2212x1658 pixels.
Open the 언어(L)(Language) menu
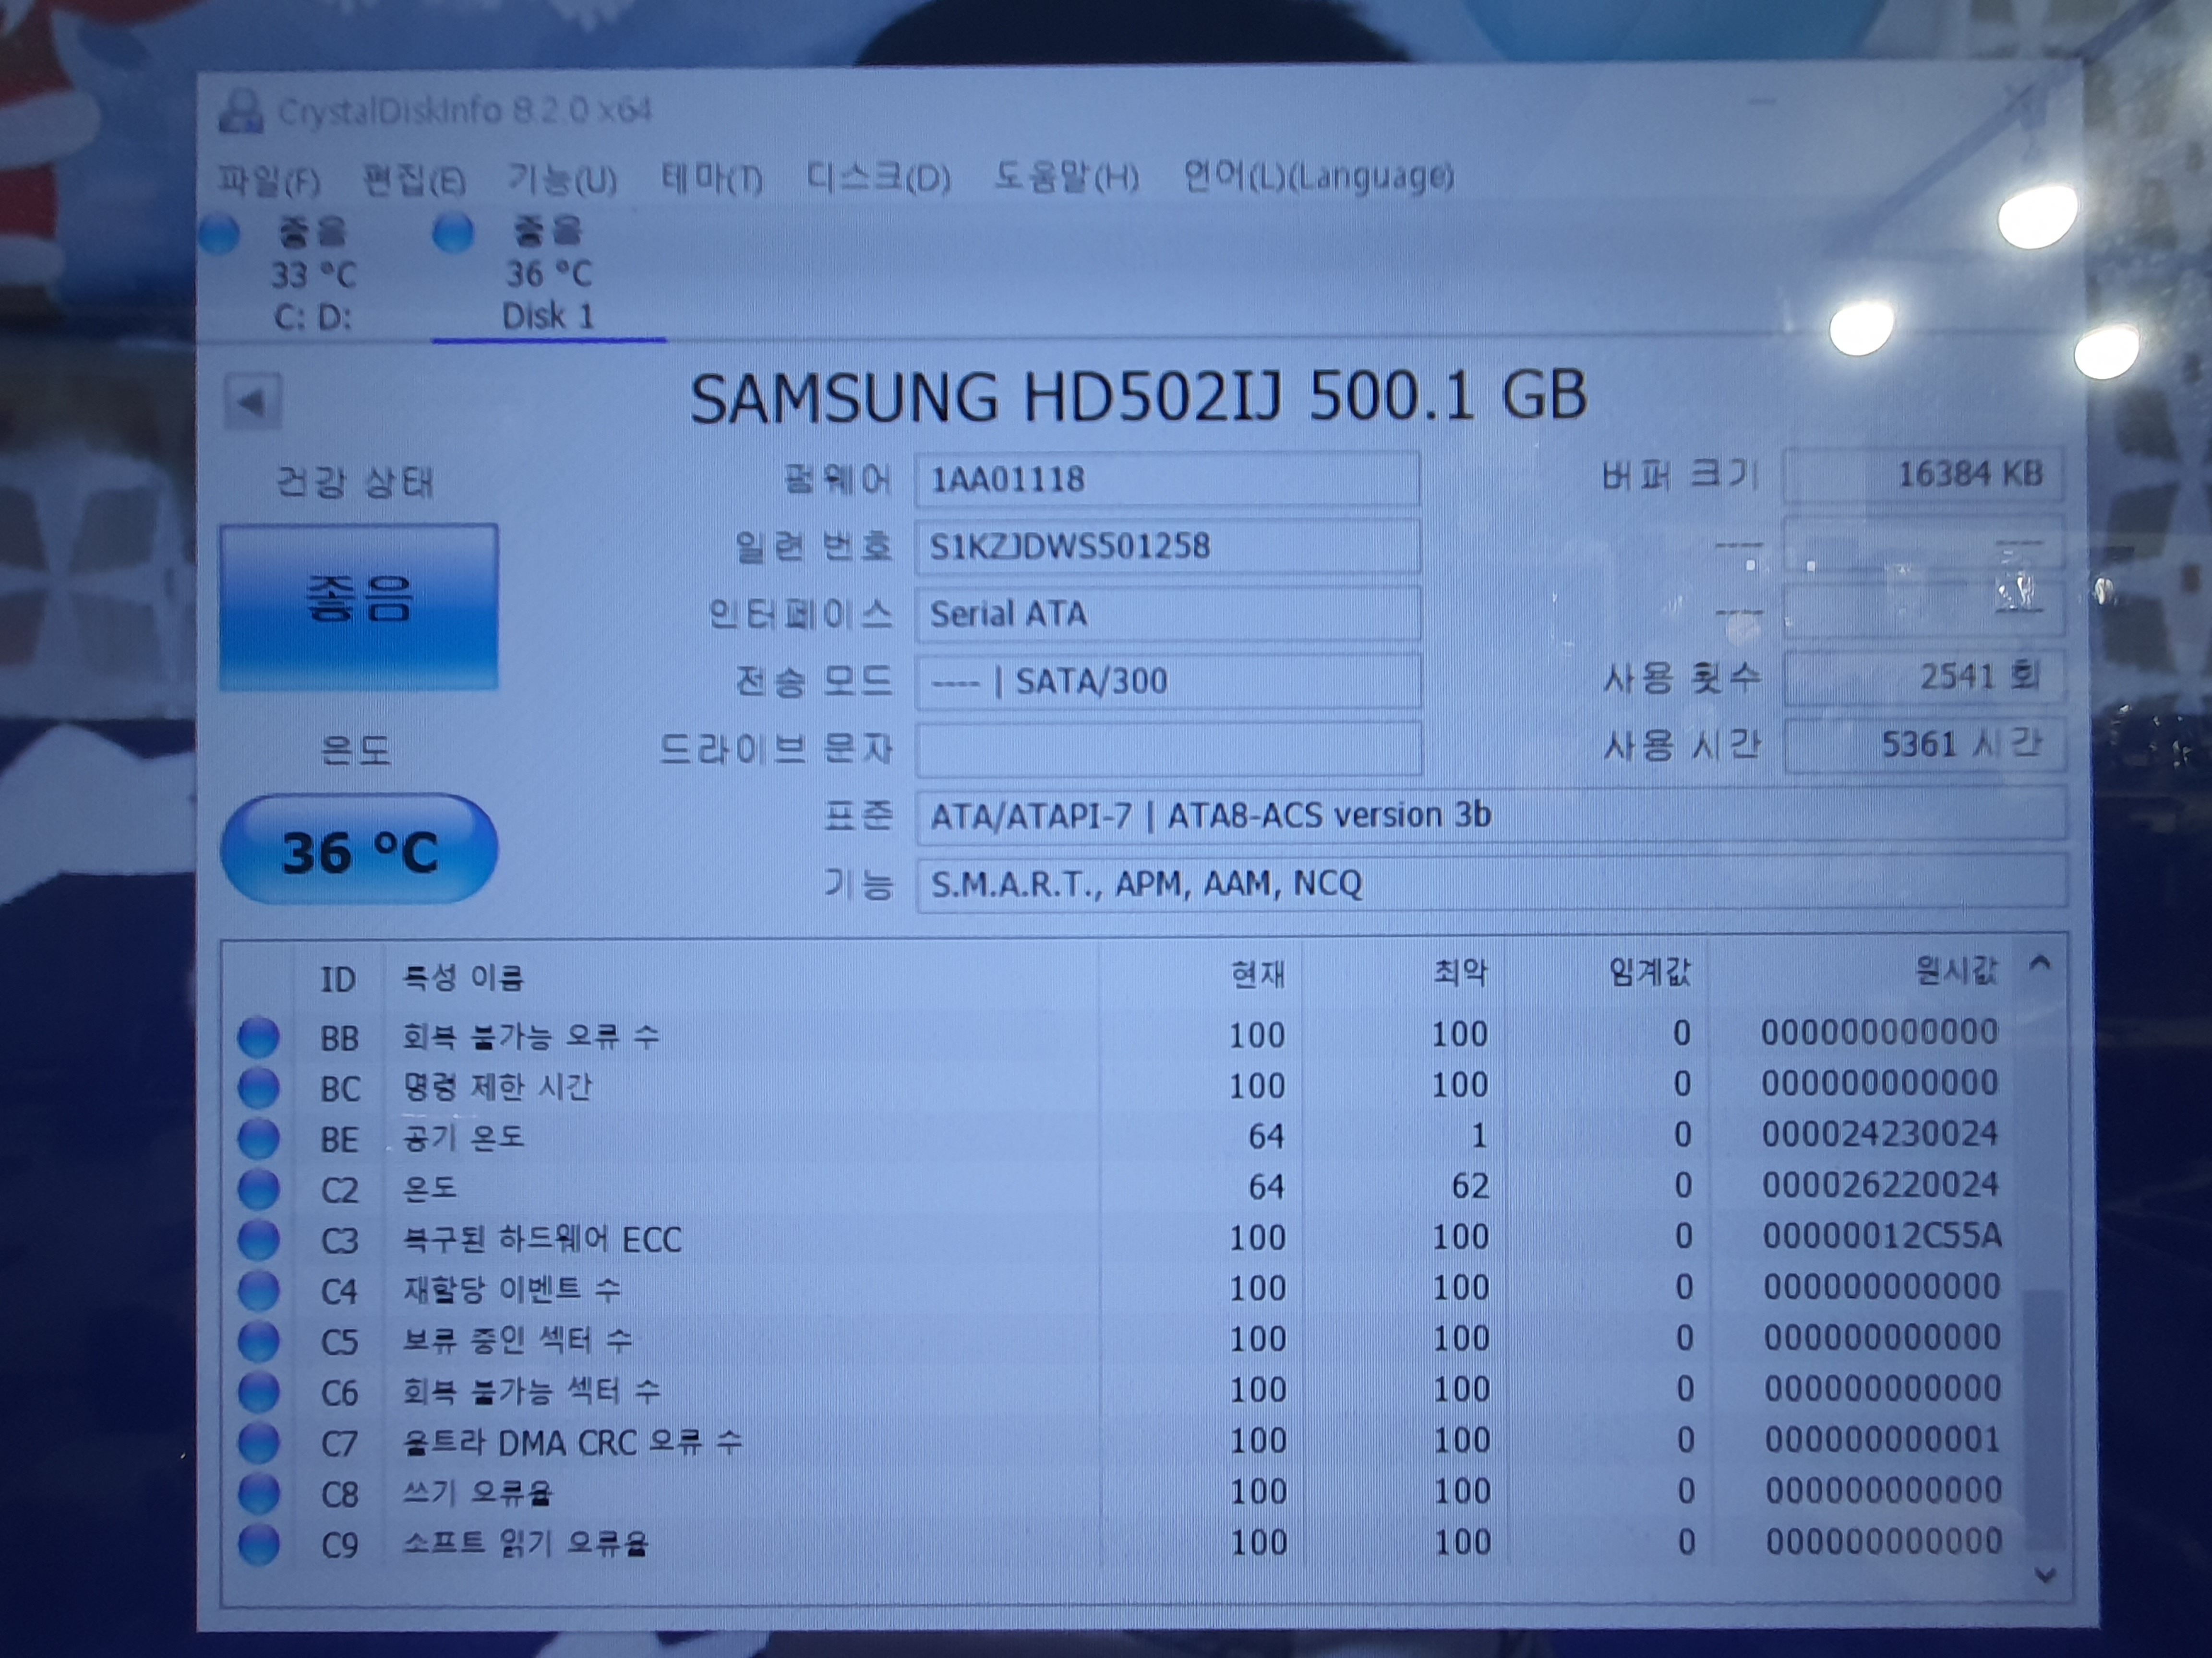(x=1318, y=177)
